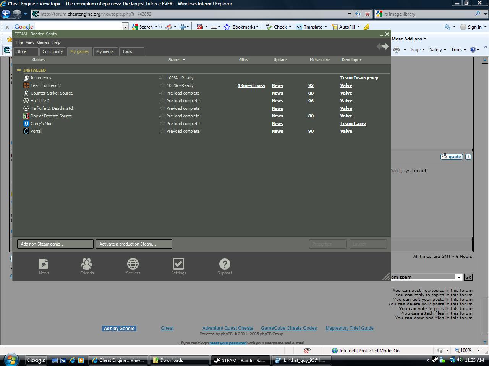Click the Google toolbar wrench options icon
The image size is (489, 366).
(x=447, y=27)
